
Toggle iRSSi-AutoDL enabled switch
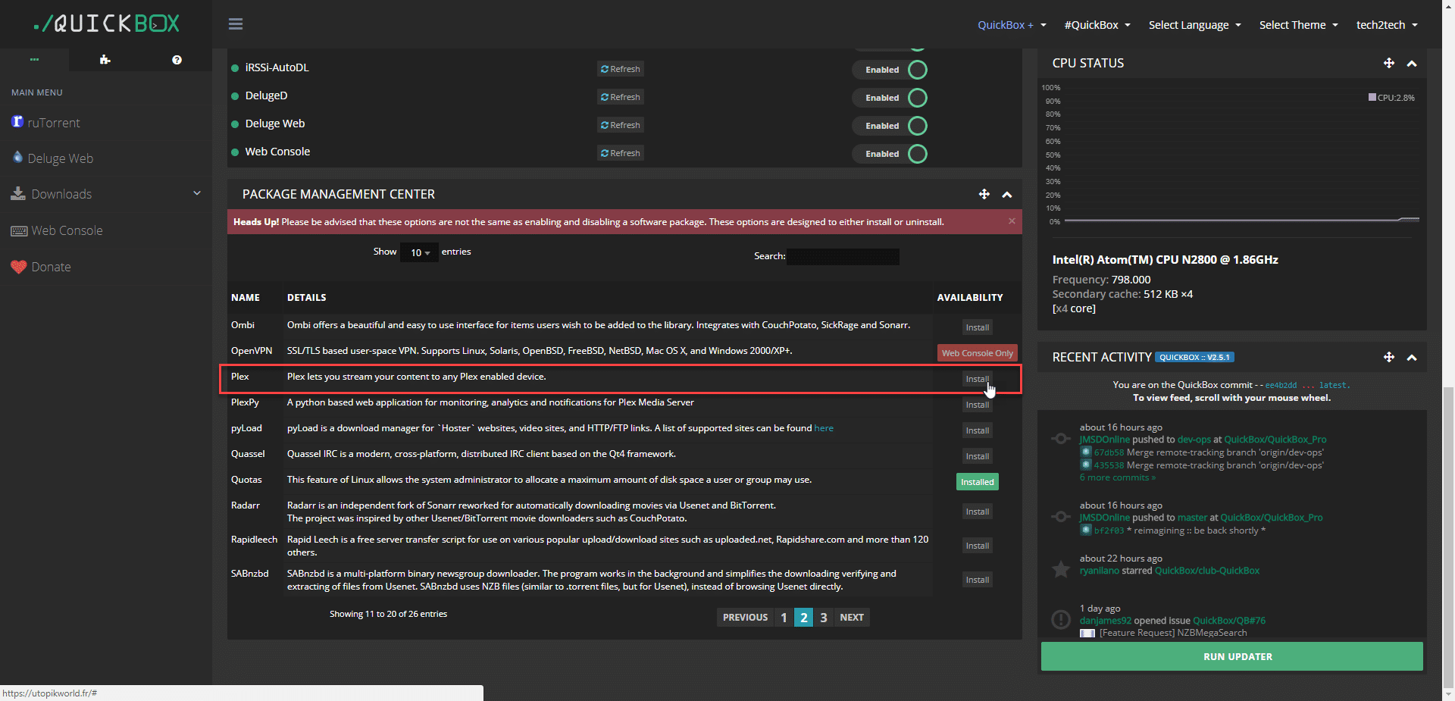890,70
